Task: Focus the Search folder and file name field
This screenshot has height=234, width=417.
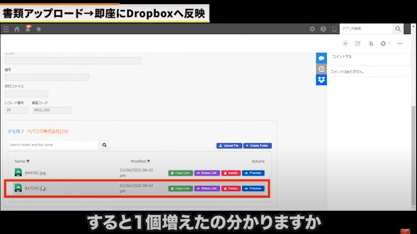Action: [x=53, y=145]
